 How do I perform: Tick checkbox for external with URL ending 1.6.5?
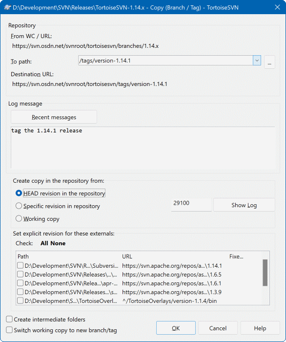(x=20, y=274)
